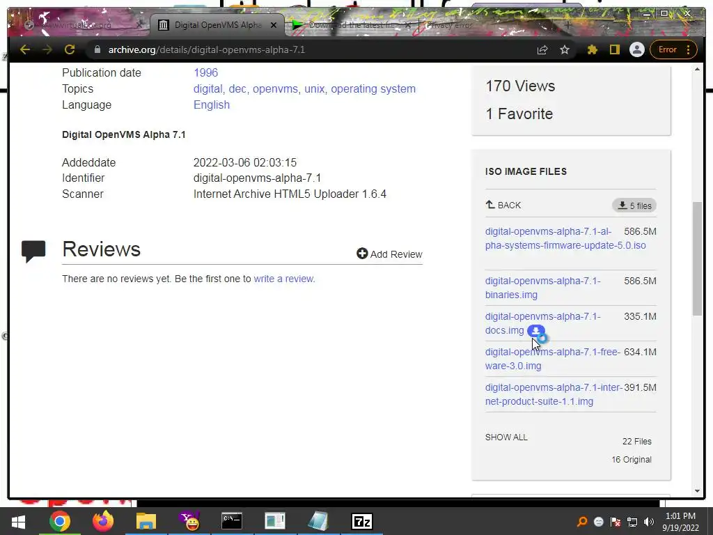Click the Identifier value digital-openvms-alpha-7.1
Image resolution: width=713 pixels, height=535 pixels.
pyautogui.click(x=258, y=178)
